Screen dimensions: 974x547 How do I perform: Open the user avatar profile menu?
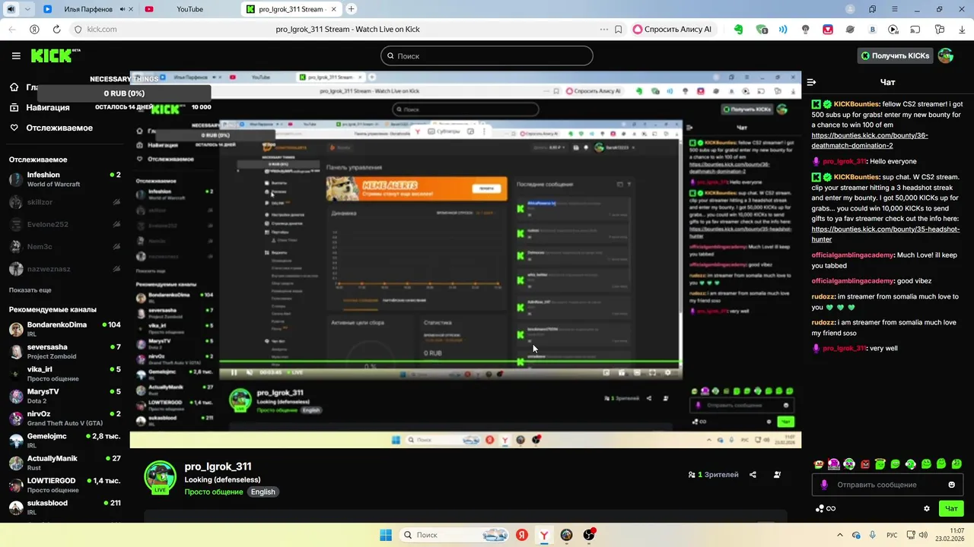945,55
